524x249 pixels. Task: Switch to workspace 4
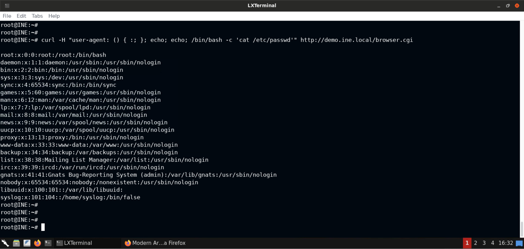pos(493,243)
